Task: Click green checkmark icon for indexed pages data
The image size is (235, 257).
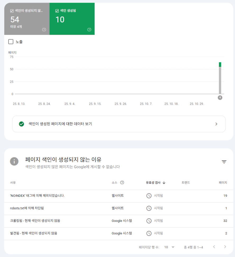Action: tap(22, 124)
